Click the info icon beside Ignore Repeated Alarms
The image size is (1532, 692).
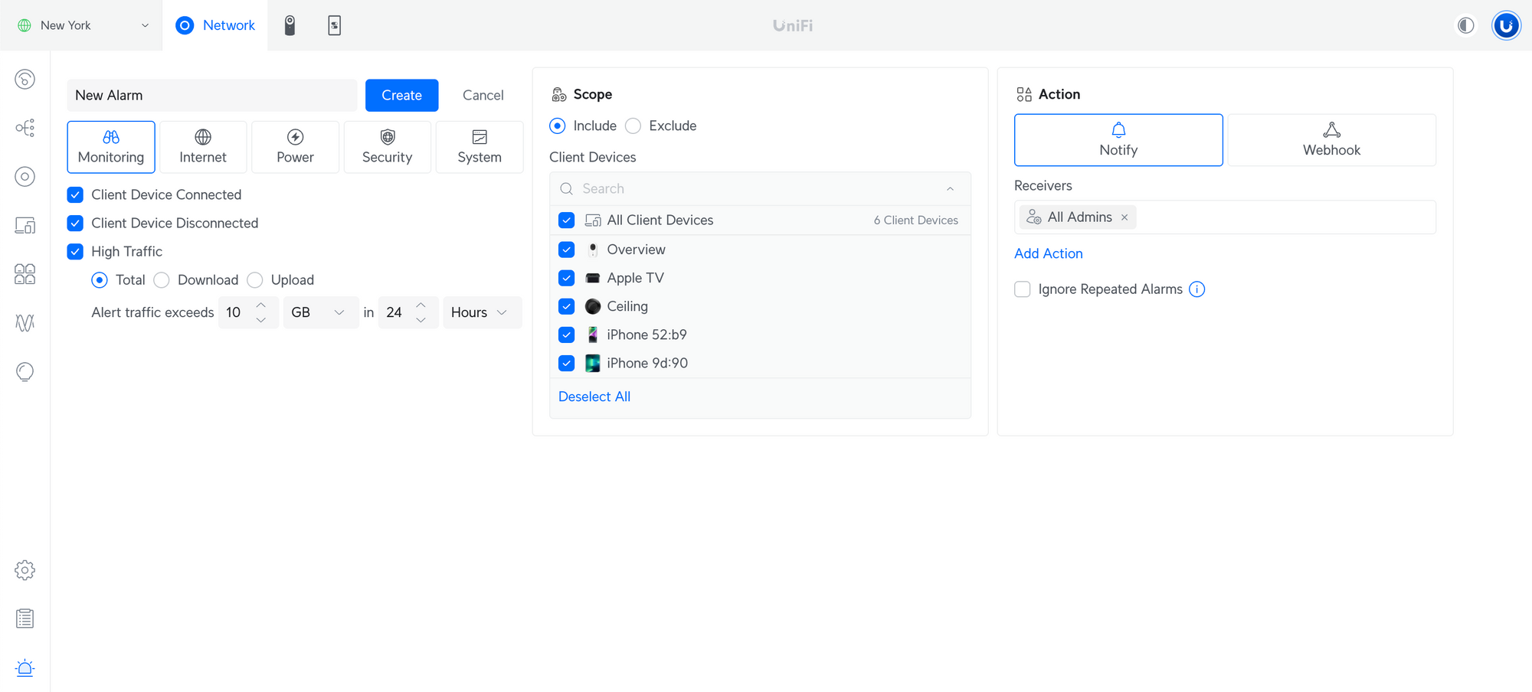point(1196,289)
